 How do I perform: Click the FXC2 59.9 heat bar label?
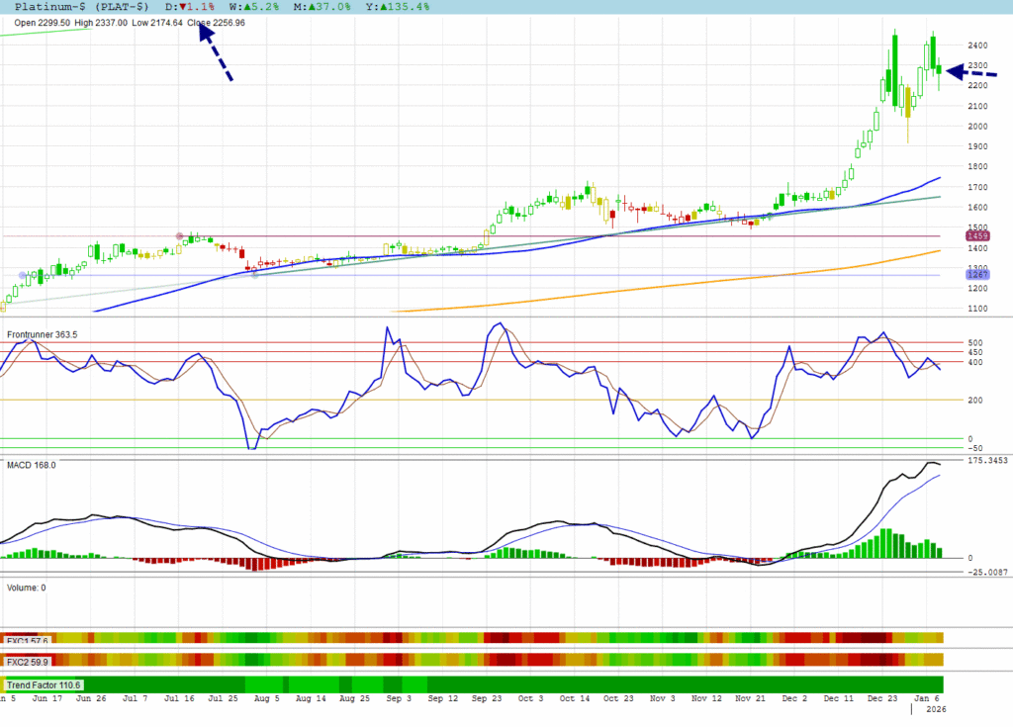[x=28, y=662]
